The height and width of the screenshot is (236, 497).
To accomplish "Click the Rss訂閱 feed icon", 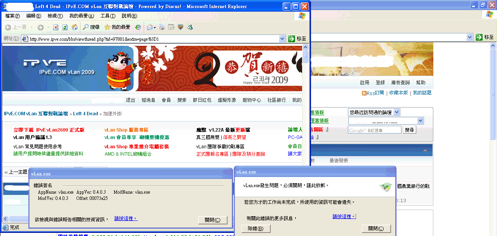I will tap(364, 93).
